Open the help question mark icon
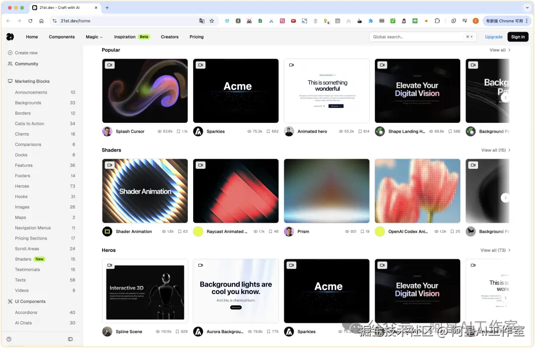Viewport: 535px width, 348px height. [x=9, y=339]
